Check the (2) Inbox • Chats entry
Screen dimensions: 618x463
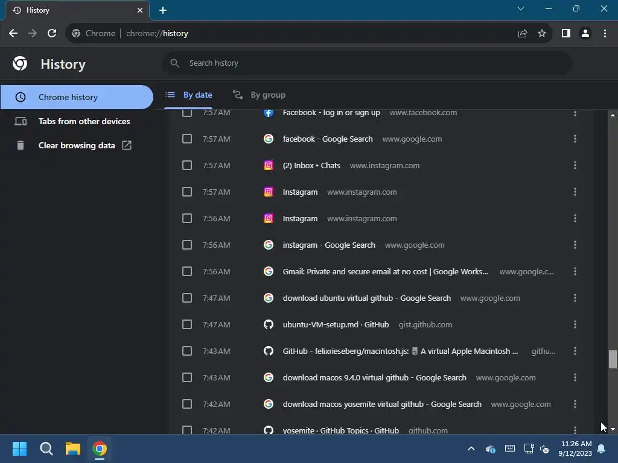pyautogui.click(x=187, y=165)
